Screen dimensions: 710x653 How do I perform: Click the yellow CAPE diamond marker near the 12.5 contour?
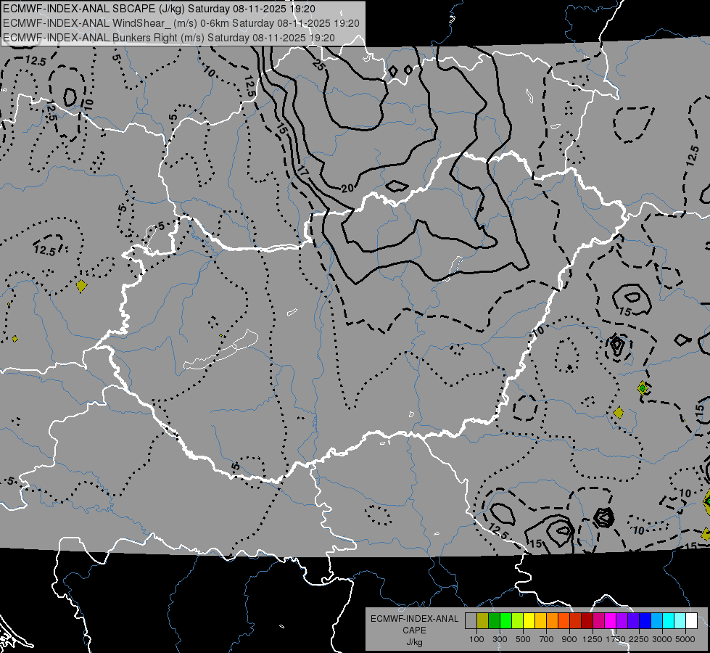pyautogui.click(x=81, y=285)
